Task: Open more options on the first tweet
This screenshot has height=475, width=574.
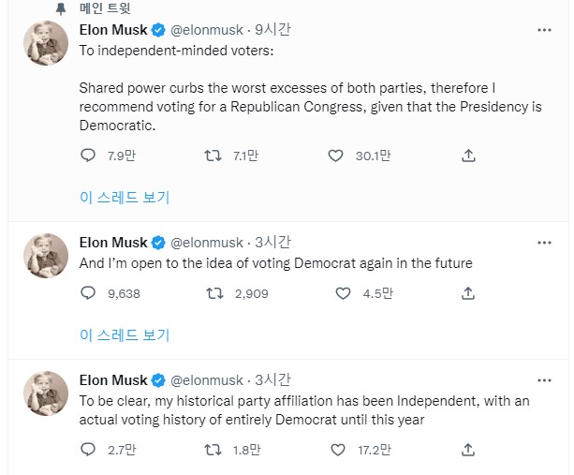Action: pyautogui.click(x=544, y=30)
